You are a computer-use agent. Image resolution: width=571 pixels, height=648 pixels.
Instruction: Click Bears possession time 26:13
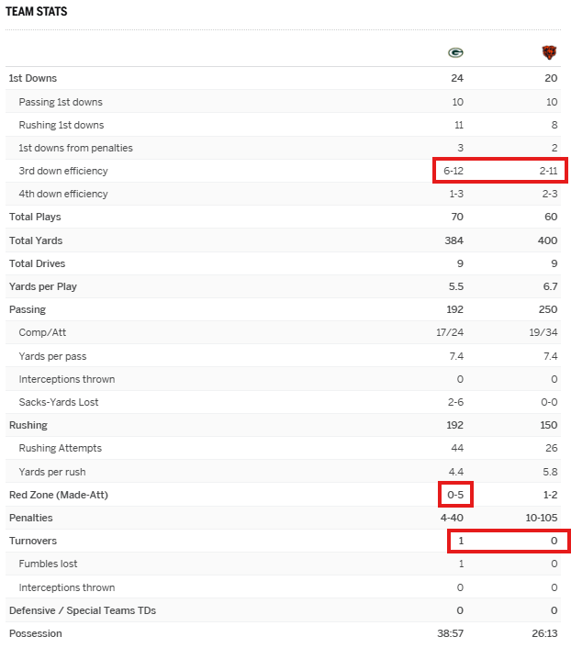545,634
